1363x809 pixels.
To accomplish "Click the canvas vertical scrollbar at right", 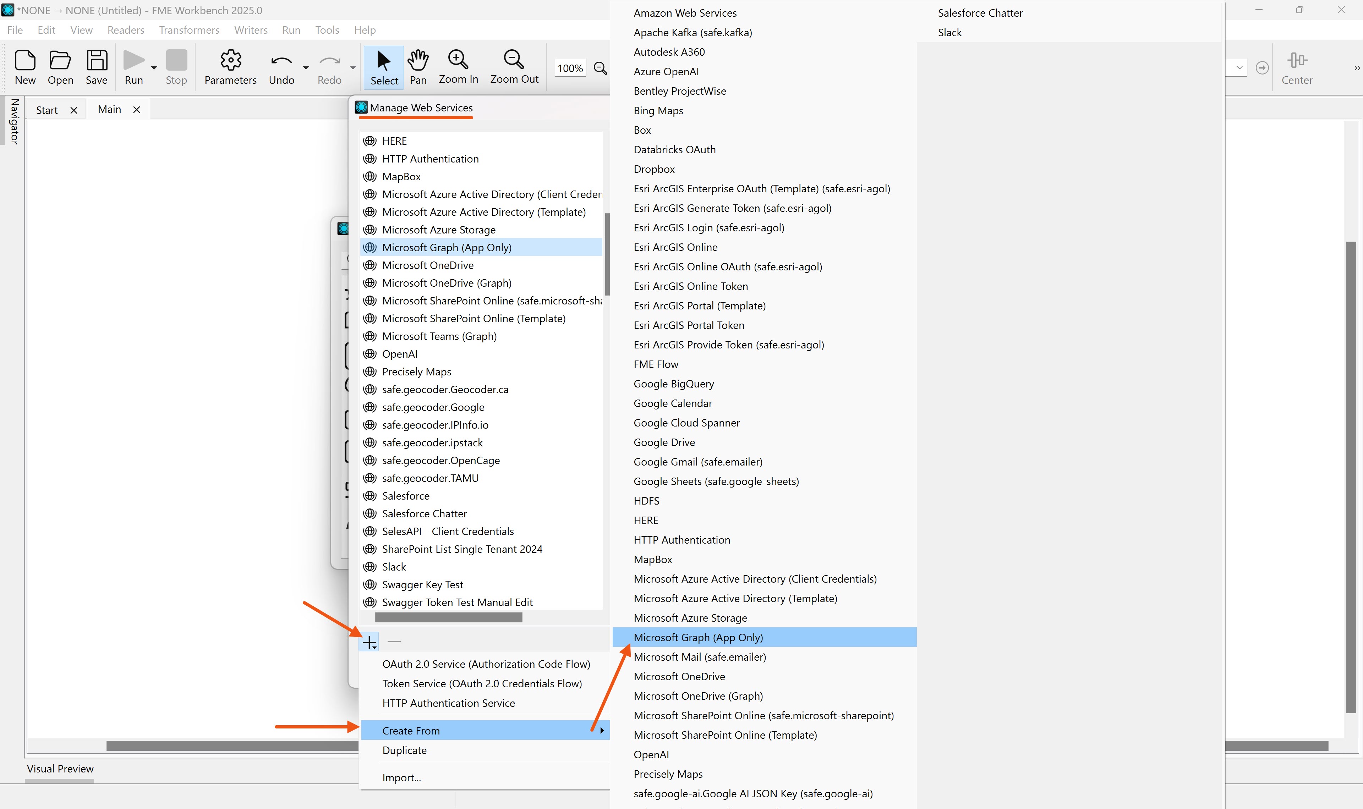I will pyautogui.click(x=1351, y=477).
